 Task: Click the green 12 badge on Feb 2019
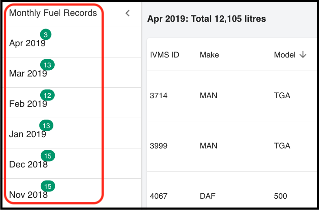tap(48, 95)
